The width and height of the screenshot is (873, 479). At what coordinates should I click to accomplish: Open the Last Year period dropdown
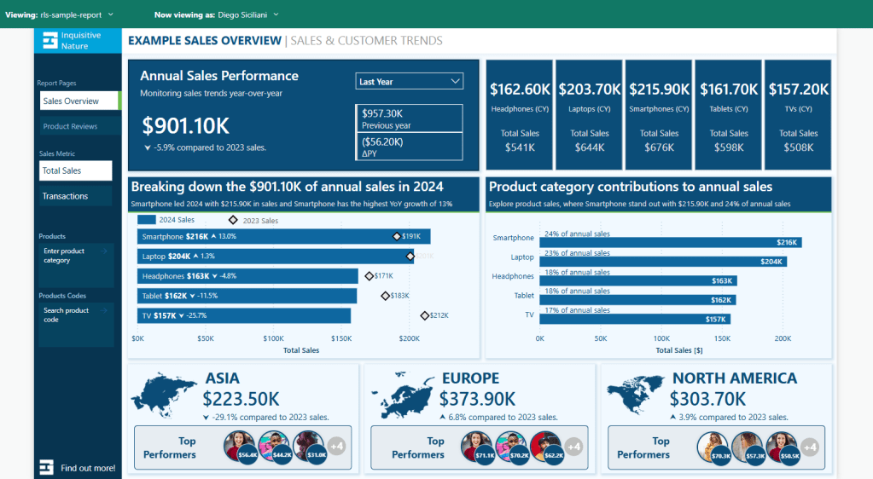409,82
